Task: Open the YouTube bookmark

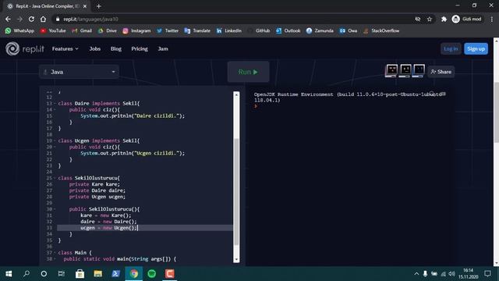Action: point(53,30)
